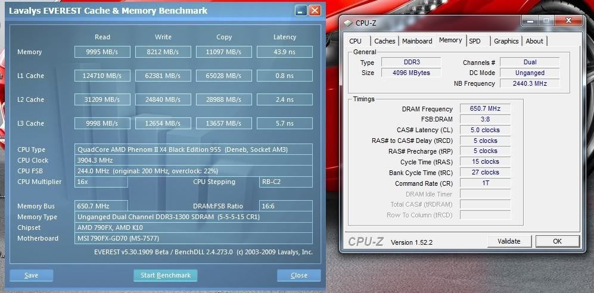Image resolution: width=594 pixels, height=293 pixels.
Task: Select the SPD tab
Action: pyautogui.click(x=475, y=41)
